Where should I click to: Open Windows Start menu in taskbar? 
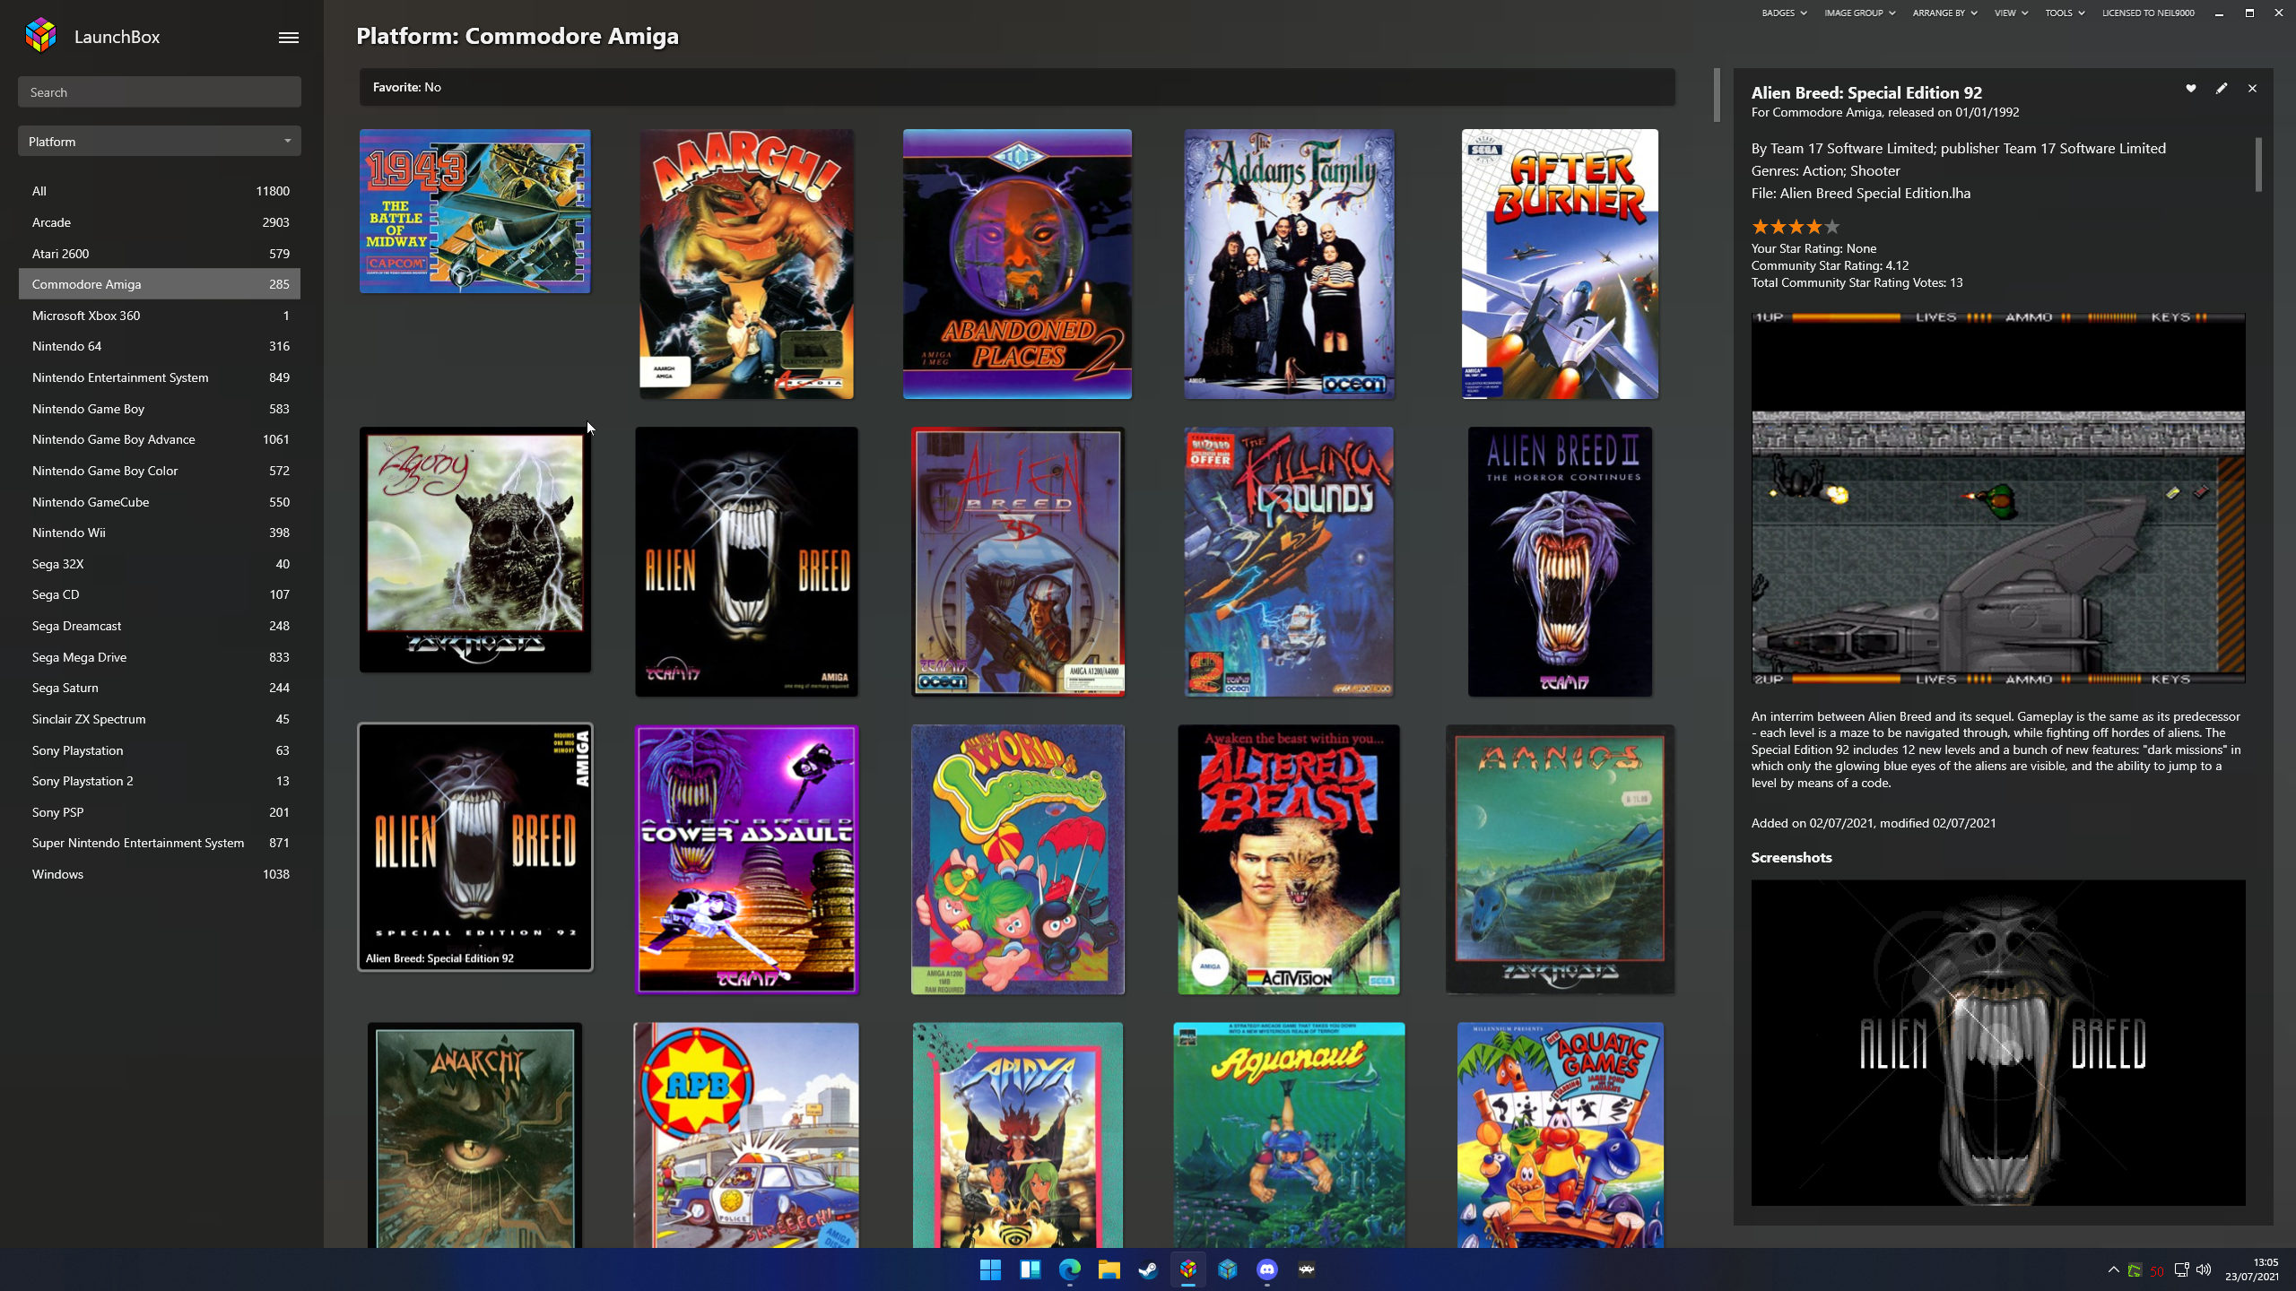pyautogui.click(x=990, y=1269)
